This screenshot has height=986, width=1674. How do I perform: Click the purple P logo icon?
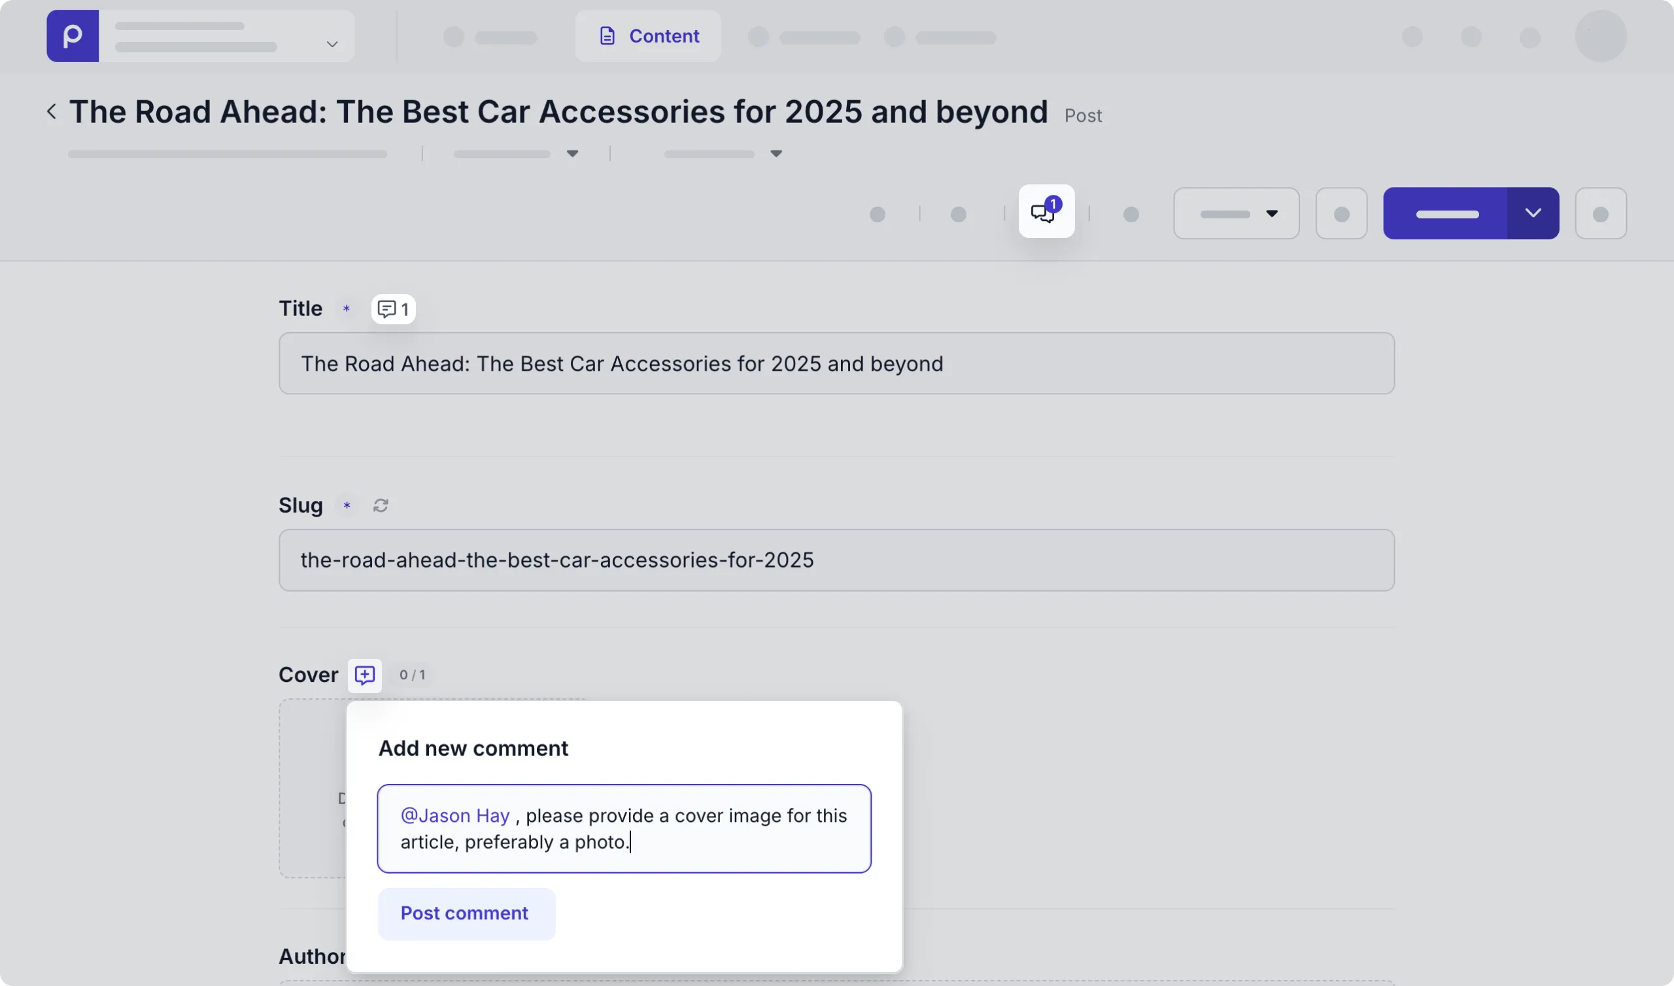tap(73, 36)
